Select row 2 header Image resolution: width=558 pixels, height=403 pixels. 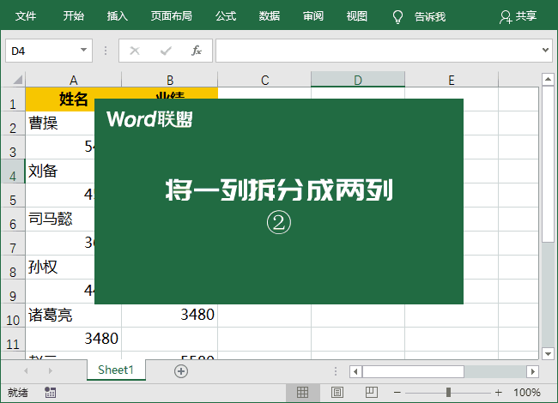pos(13,123)
